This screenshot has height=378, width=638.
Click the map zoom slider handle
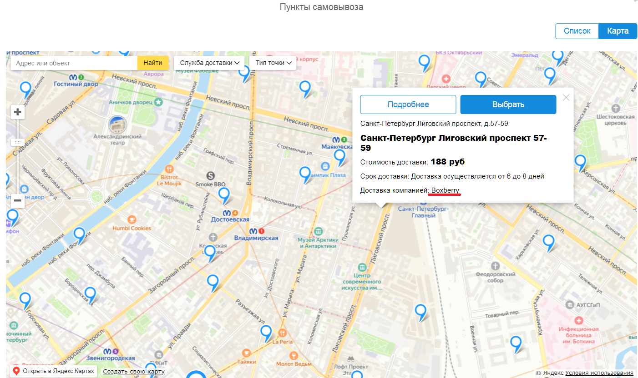(x=18, y=142)
